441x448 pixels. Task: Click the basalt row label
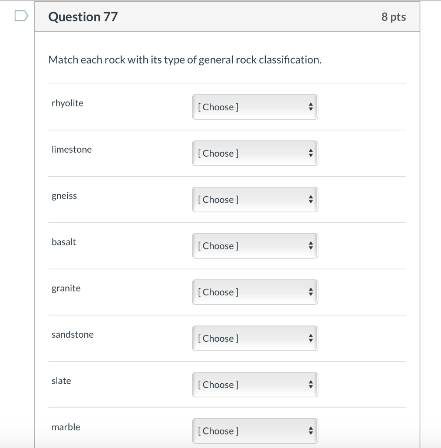pos(64,242)
